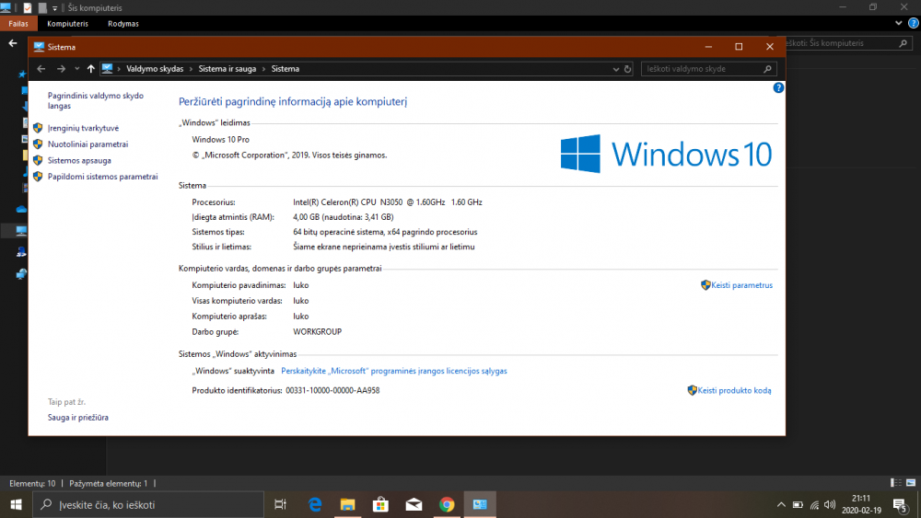Open recent locations dropdown in Sistema window
921x518 pixels.
click(x=77, y=69)
